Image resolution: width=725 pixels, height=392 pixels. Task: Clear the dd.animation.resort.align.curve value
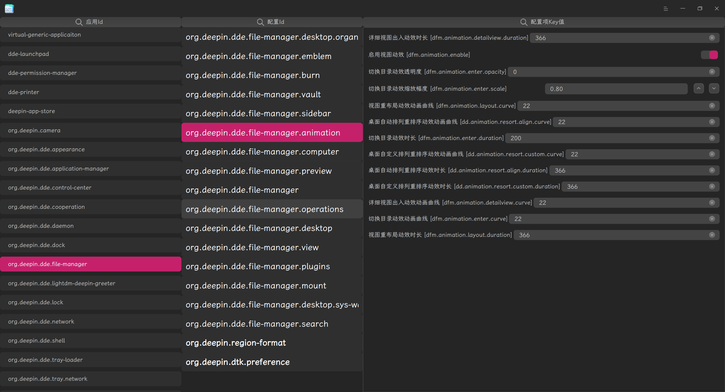click(x=712, y=122)
